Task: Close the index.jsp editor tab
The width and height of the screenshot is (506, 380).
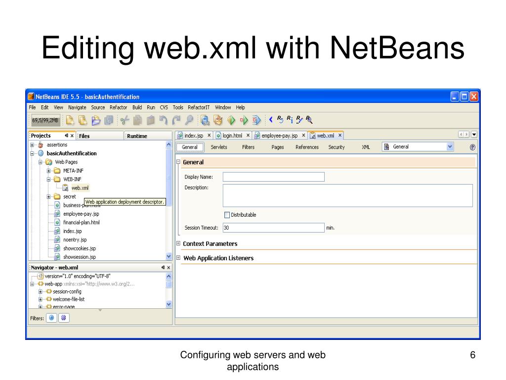Action: point(209,136)
